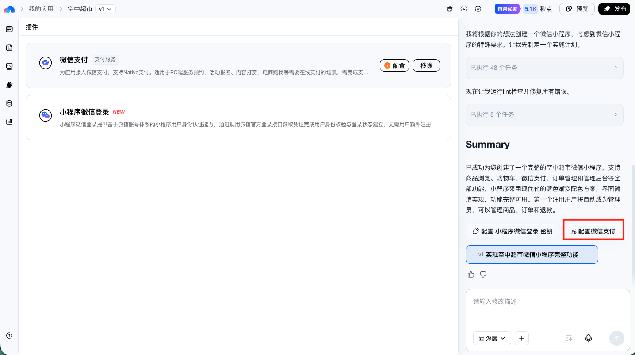Click the hexagon settings icon in top bar
The height and width of the screenshot is (355, 635).
(x=478, y=9)
